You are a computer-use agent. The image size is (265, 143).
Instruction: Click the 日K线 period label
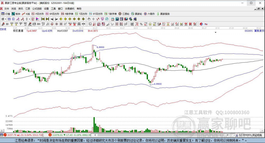tap(3, 29)
